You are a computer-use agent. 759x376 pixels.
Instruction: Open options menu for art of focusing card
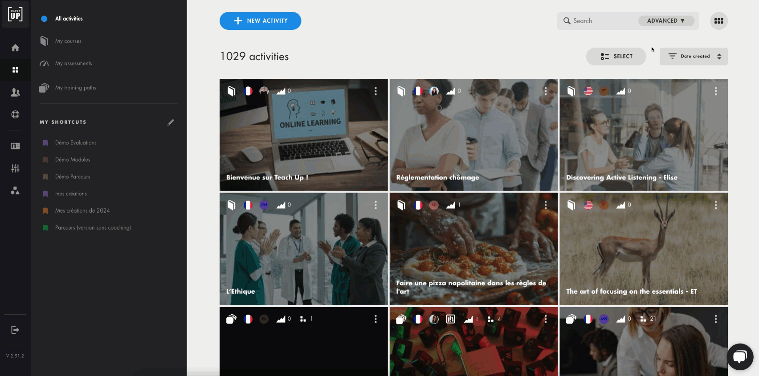click(x=716, y=205)
